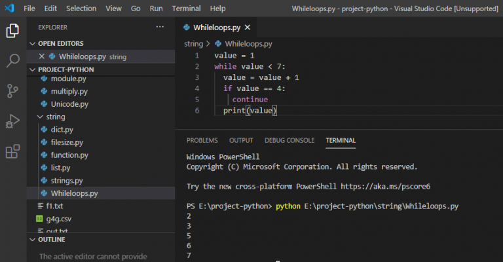Open f1.txt from the explorer
This screenshot has height=262, width=503.
coord(54,206)
